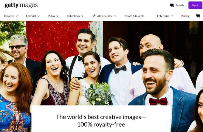Open the Editorial menu
Image resolution: width=203 pixels, height=132 pixels.
31,16
